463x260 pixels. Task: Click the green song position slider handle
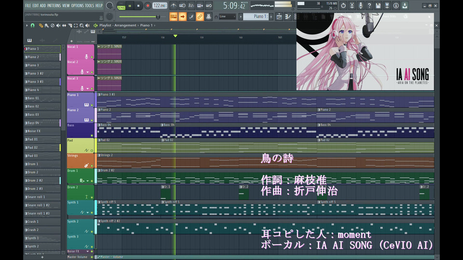click(x=158, y=17)
